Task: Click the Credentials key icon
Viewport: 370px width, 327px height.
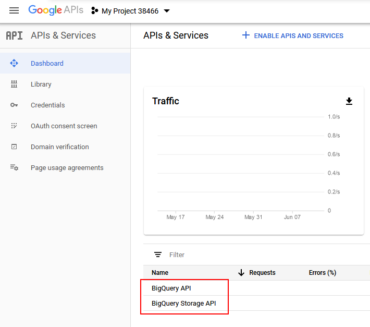Action: (14, 105)
